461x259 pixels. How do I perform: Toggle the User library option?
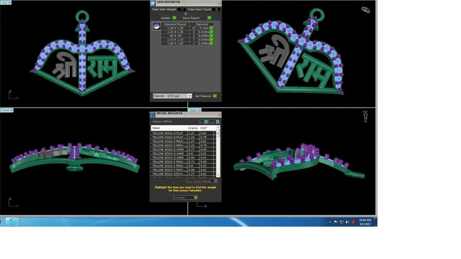pos(214,122)
